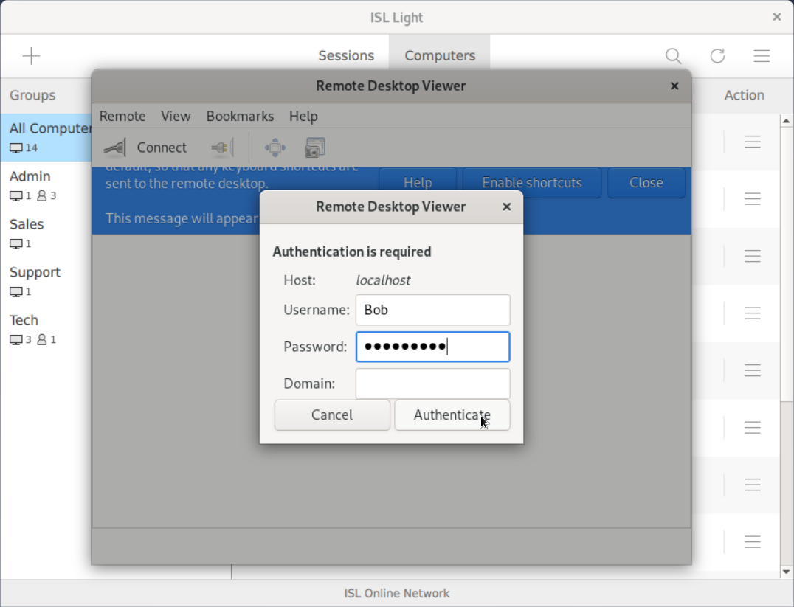Cancel the authentication dialog
The image size is (794, 607).
331,415
